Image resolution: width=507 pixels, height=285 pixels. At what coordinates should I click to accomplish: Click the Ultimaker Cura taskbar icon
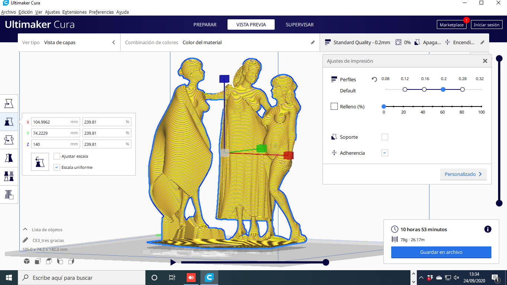[209, 278]
